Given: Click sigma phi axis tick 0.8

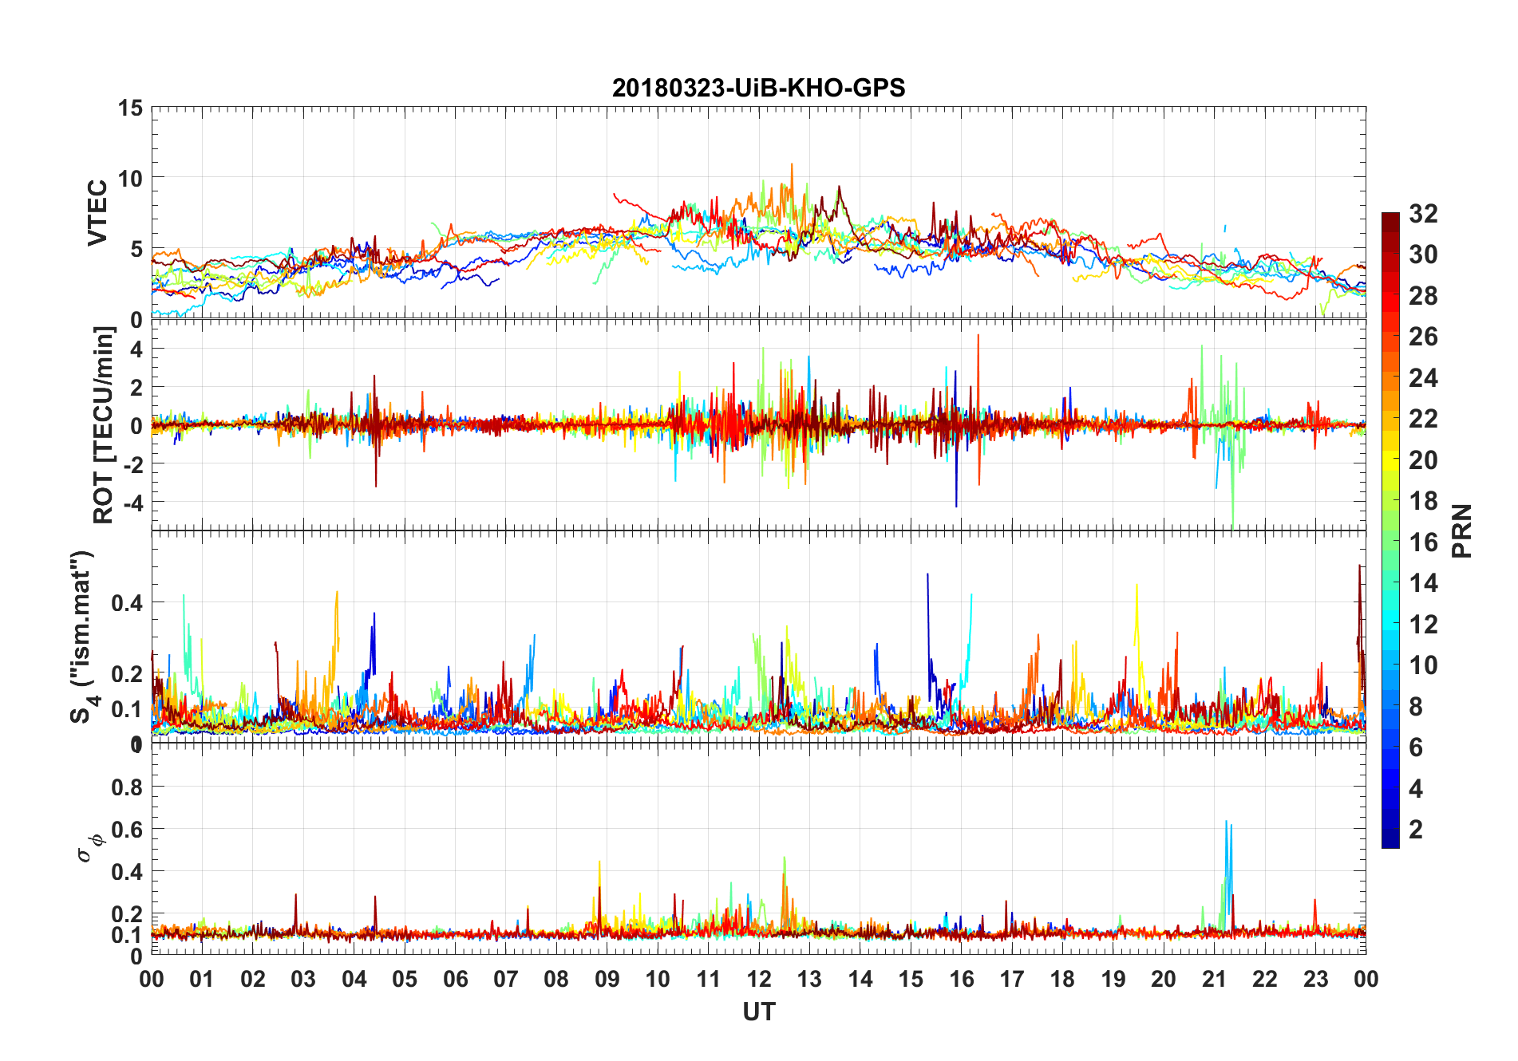Looking at the screenshot, I should coord(126,787).
